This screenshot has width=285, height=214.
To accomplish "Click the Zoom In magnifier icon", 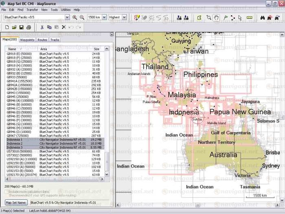I will [x=75, y=18].
